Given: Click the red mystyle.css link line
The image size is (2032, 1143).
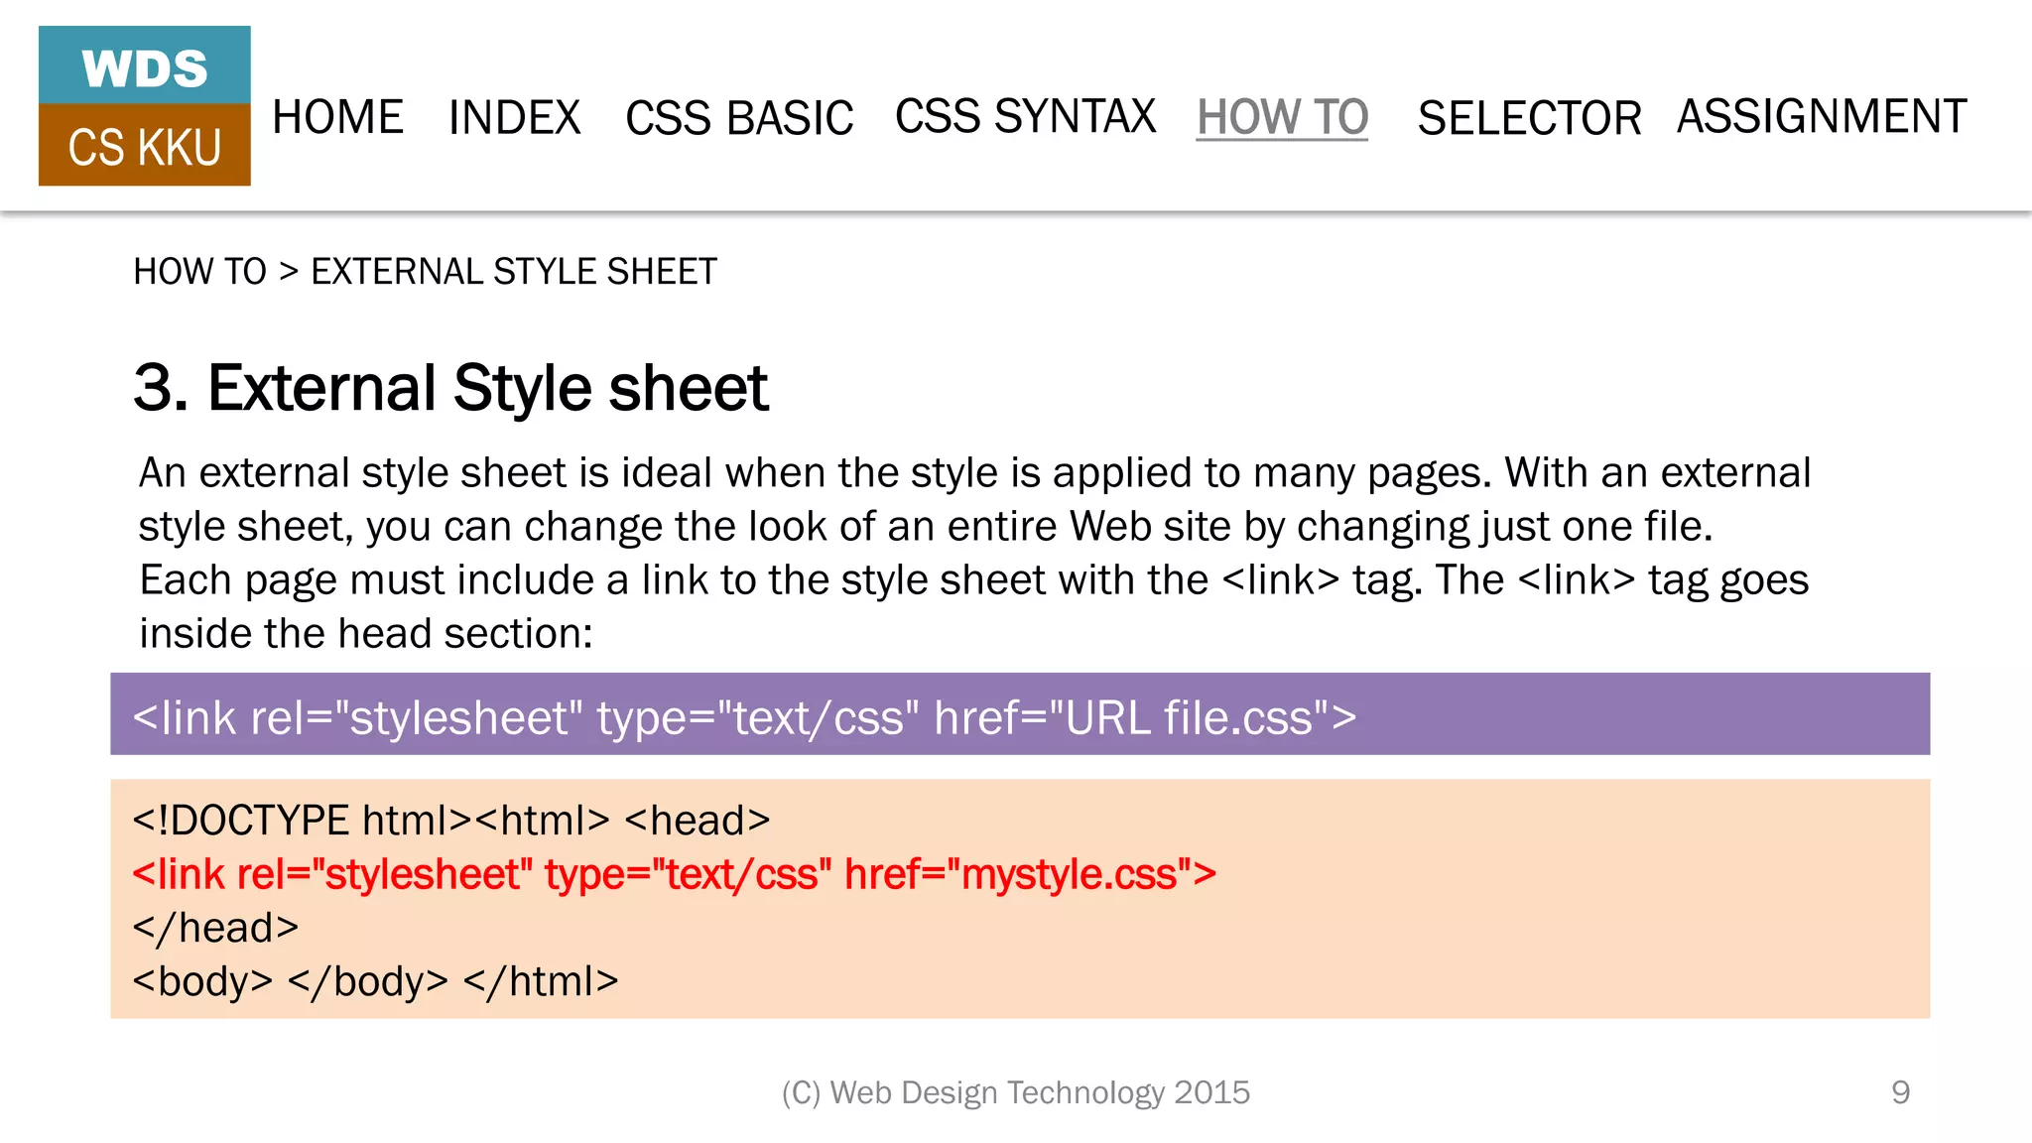Looking at the screenshot, I should 675,874.
